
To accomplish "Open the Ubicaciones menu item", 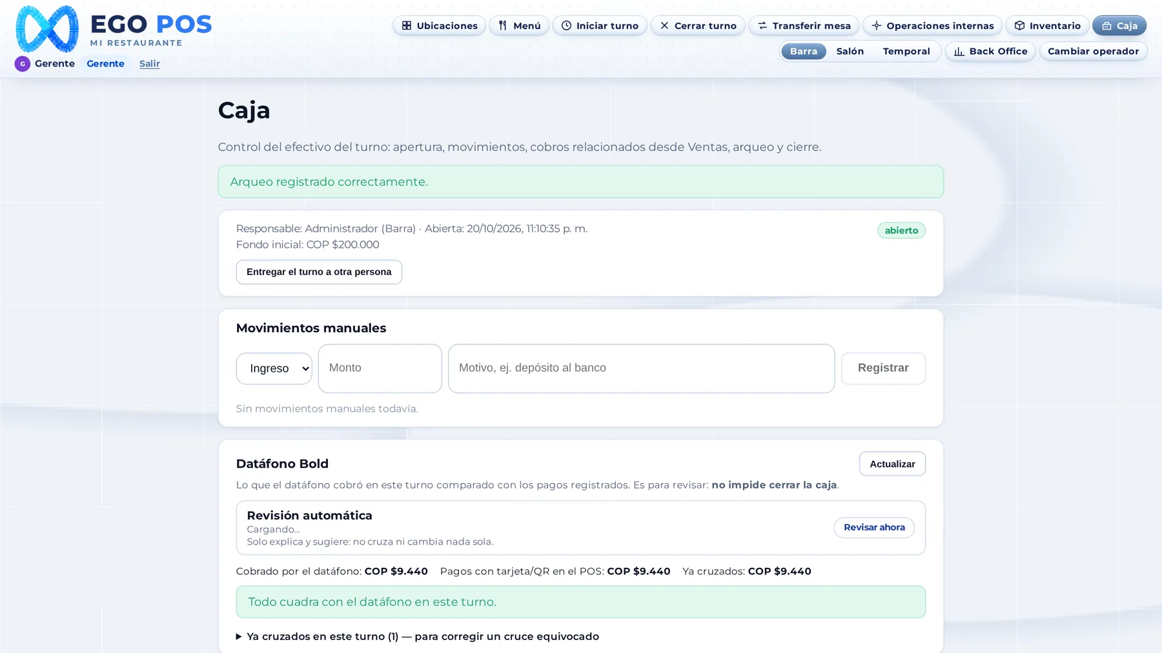I will 439,26.
